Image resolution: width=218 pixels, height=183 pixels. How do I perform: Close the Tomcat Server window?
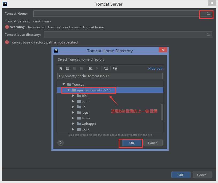pos(212,3)
